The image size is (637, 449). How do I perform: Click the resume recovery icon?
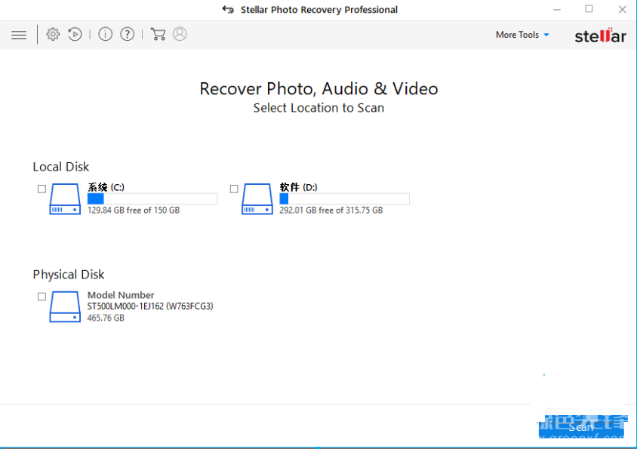click(75, 34)
